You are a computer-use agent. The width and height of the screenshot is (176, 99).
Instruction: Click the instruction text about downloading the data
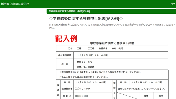(112, 26)
